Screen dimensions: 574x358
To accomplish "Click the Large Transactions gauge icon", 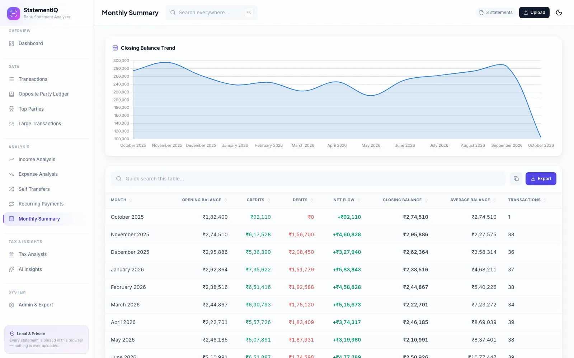I will [x=11, y=124].
